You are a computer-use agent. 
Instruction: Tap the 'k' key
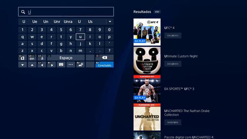coord(90,44)
